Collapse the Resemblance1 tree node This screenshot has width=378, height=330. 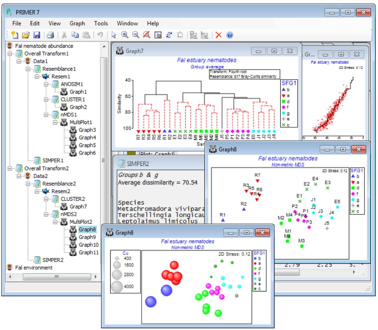point(28,69)
